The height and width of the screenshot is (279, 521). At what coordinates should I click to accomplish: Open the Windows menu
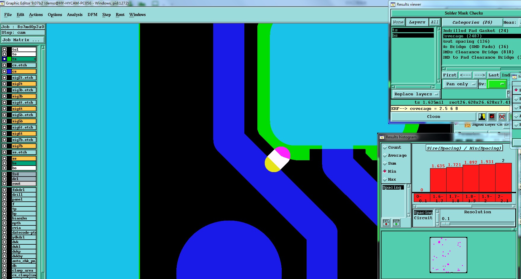138,15
